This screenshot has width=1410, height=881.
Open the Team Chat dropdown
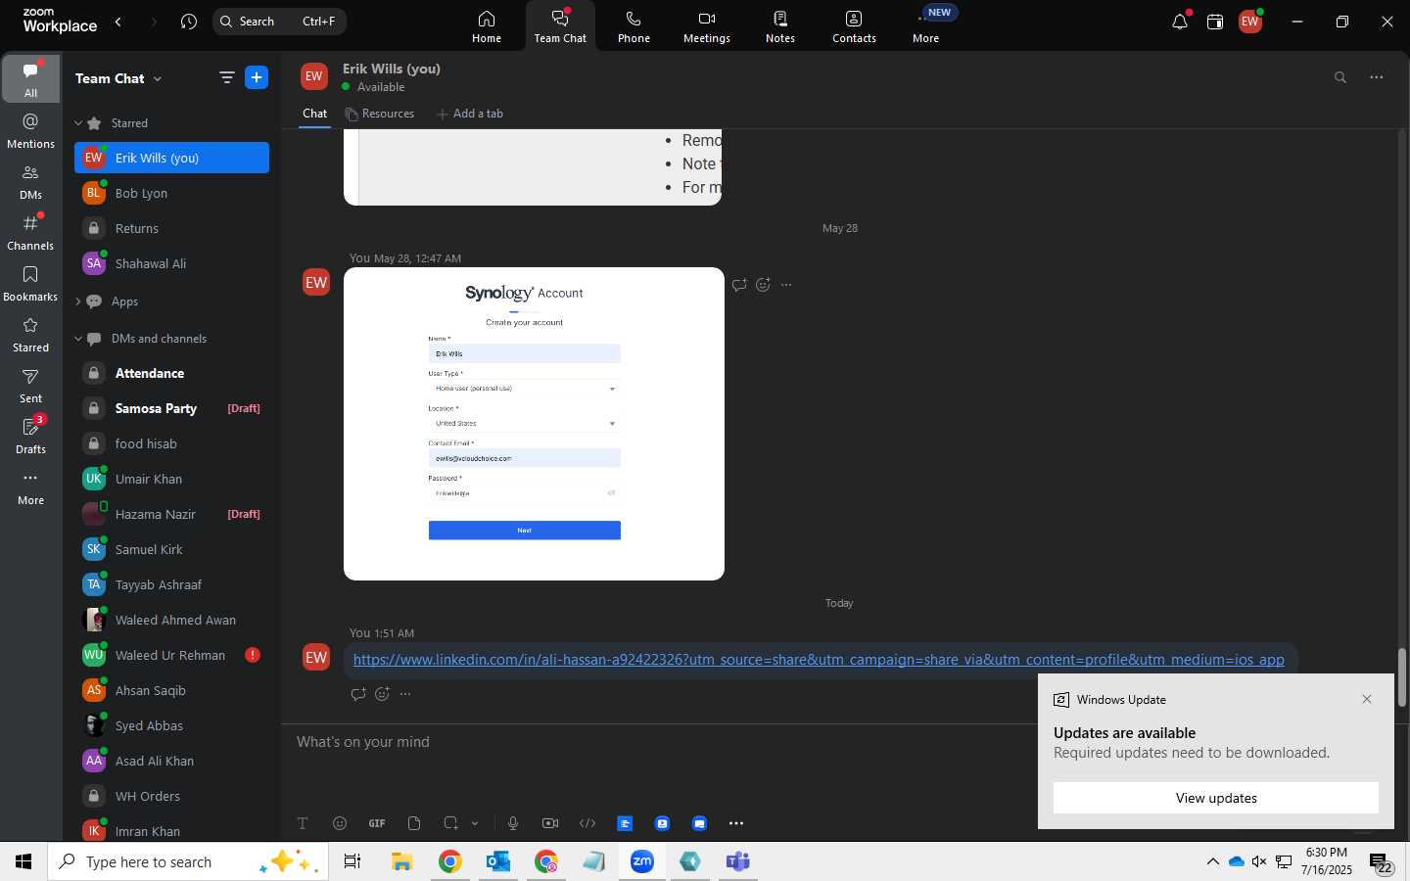[118, 78]
